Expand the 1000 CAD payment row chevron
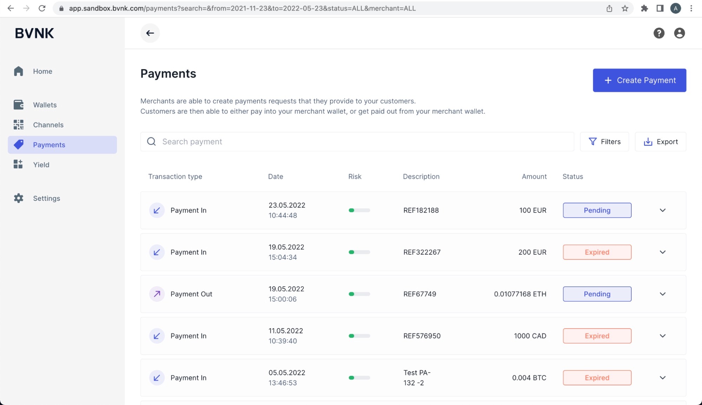This screenshot has width=702, height=405. click(x=662, y=336)
